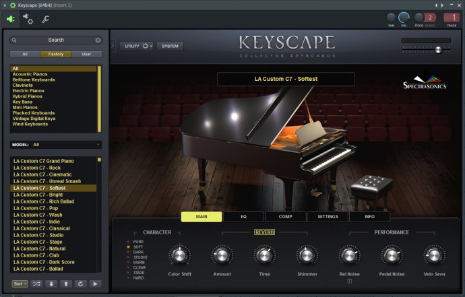Select the Factory patches filter

56,55
